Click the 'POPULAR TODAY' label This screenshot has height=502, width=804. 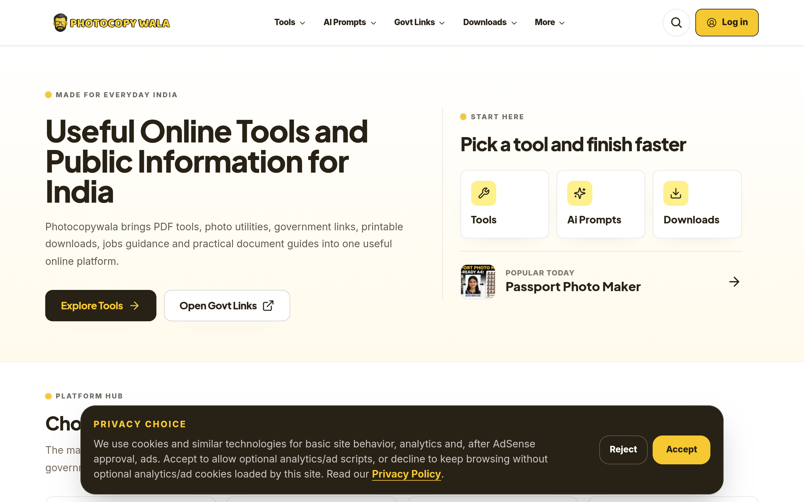click(x=540, y=273)
